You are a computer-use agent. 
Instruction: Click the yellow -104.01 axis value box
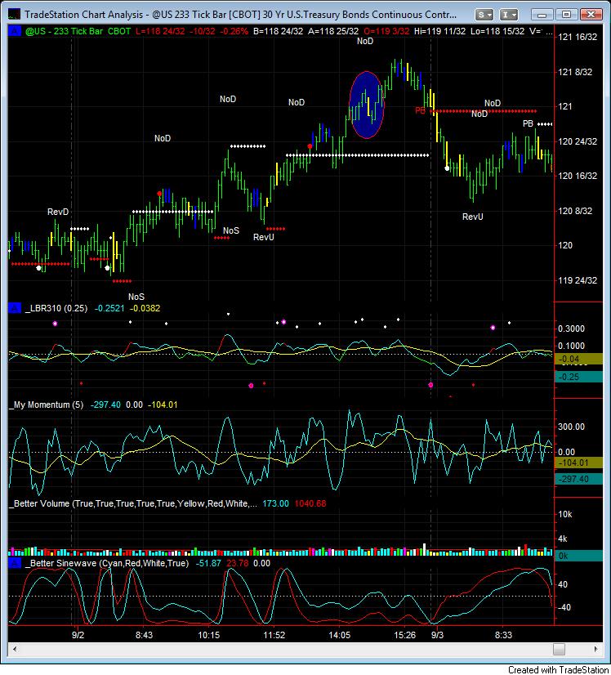pyautogui.click(x=578, y=463)
